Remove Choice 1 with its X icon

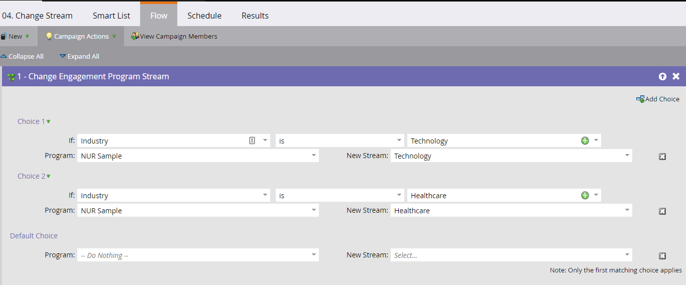(662, 157)
